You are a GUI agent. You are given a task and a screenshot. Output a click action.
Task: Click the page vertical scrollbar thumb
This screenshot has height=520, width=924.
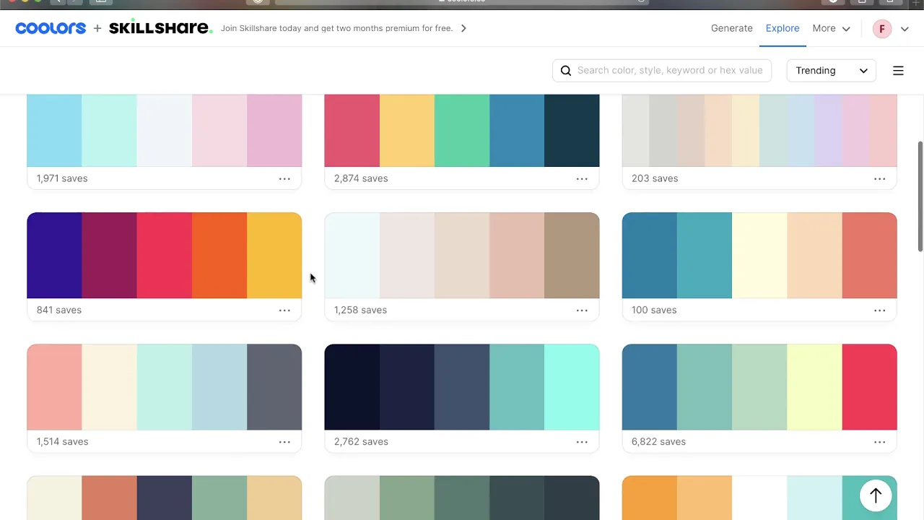920,196
